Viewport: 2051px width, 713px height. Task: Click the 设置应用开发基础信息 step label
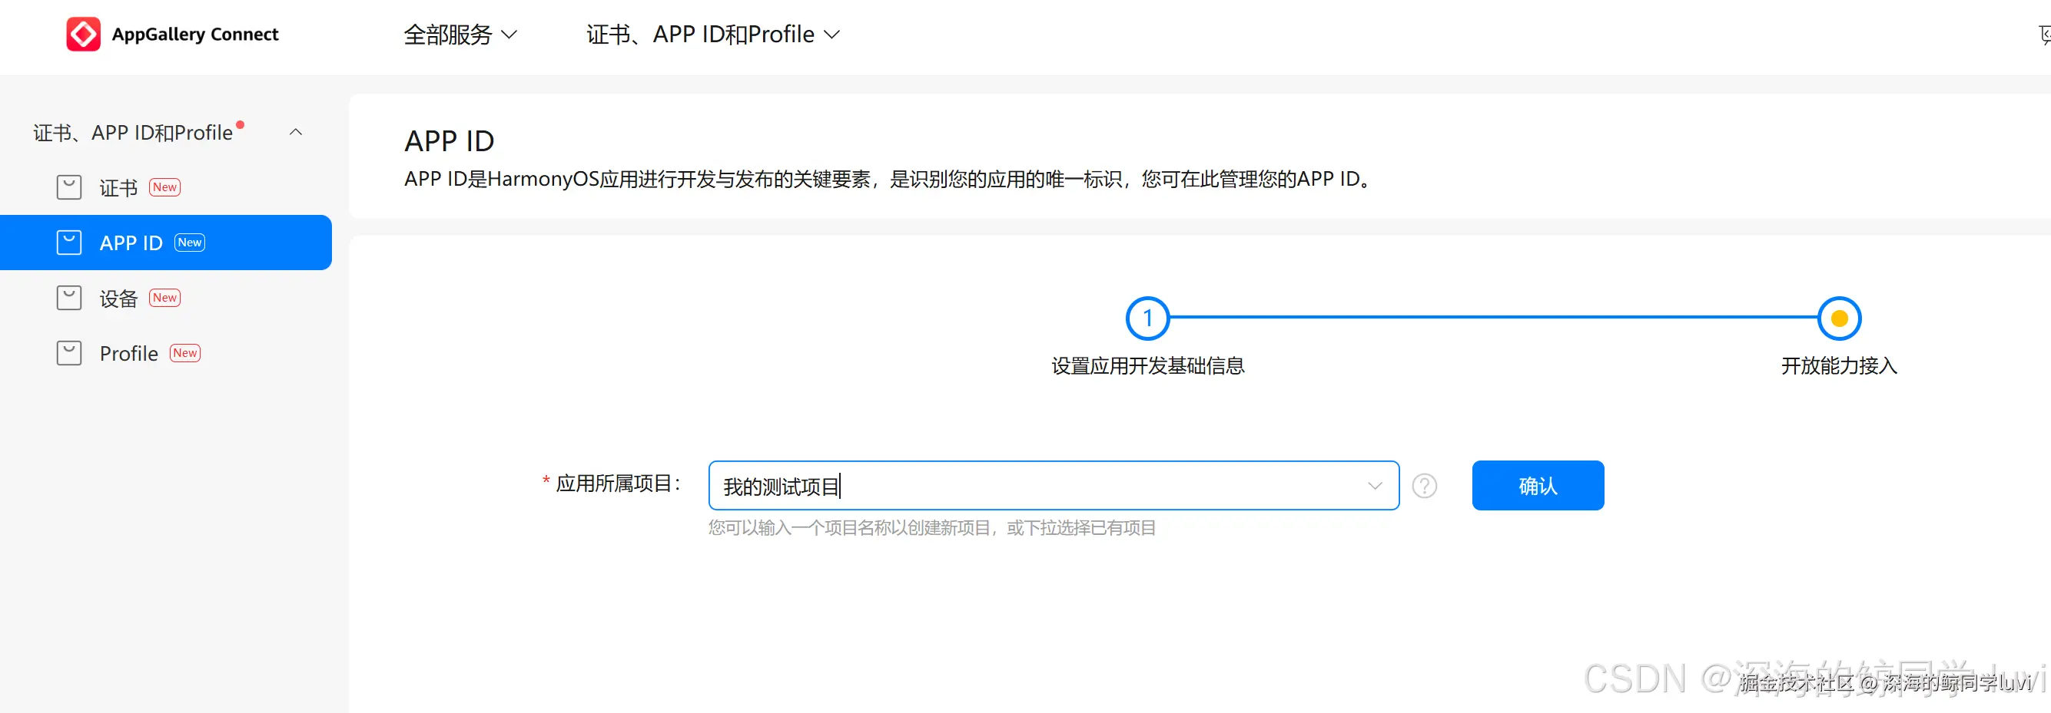point(1147,365)
